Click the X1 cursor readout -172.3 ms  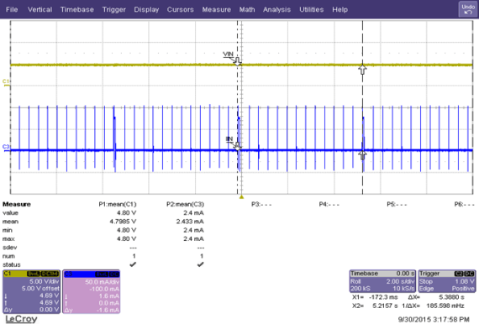(x=383, y=297)
